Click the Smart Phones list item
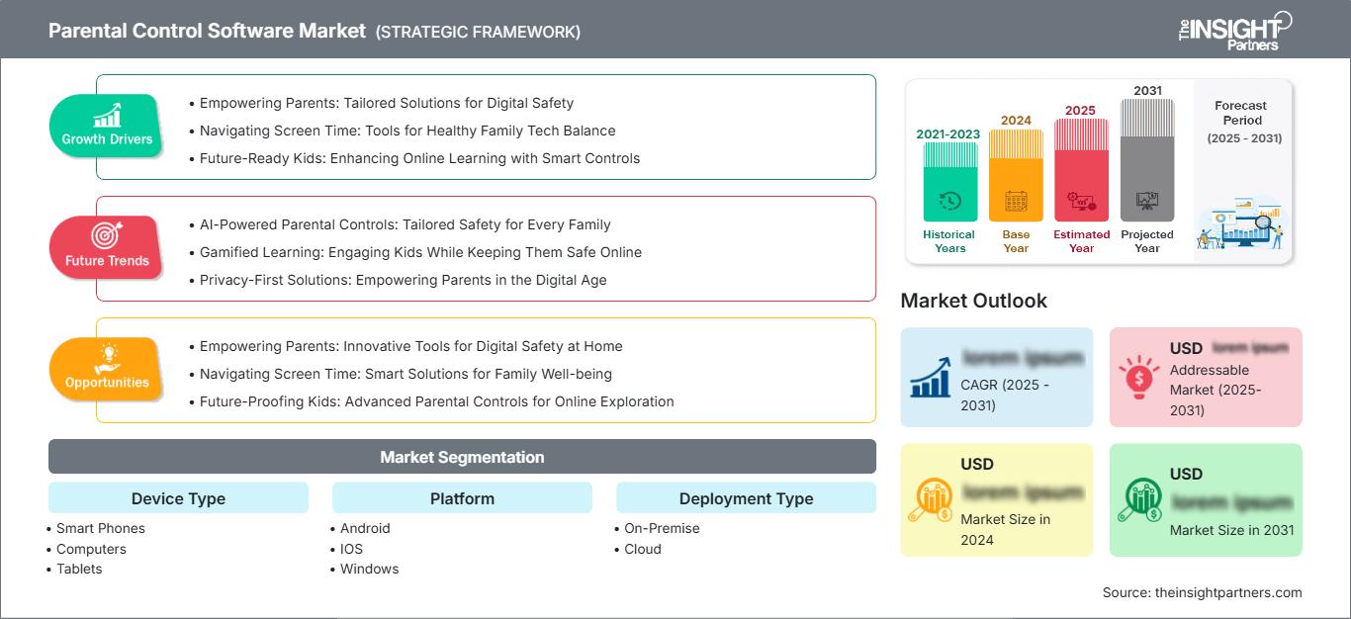The image size is (1351, 619). pos(101,528)
